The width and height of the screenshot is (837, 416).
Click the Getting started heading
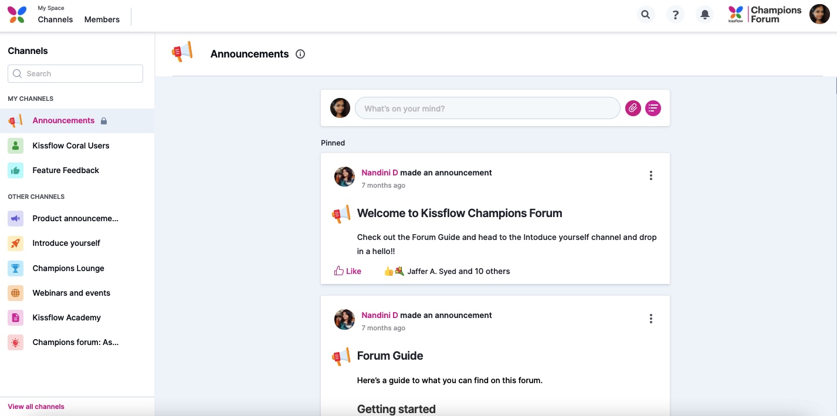pos(397,409)
